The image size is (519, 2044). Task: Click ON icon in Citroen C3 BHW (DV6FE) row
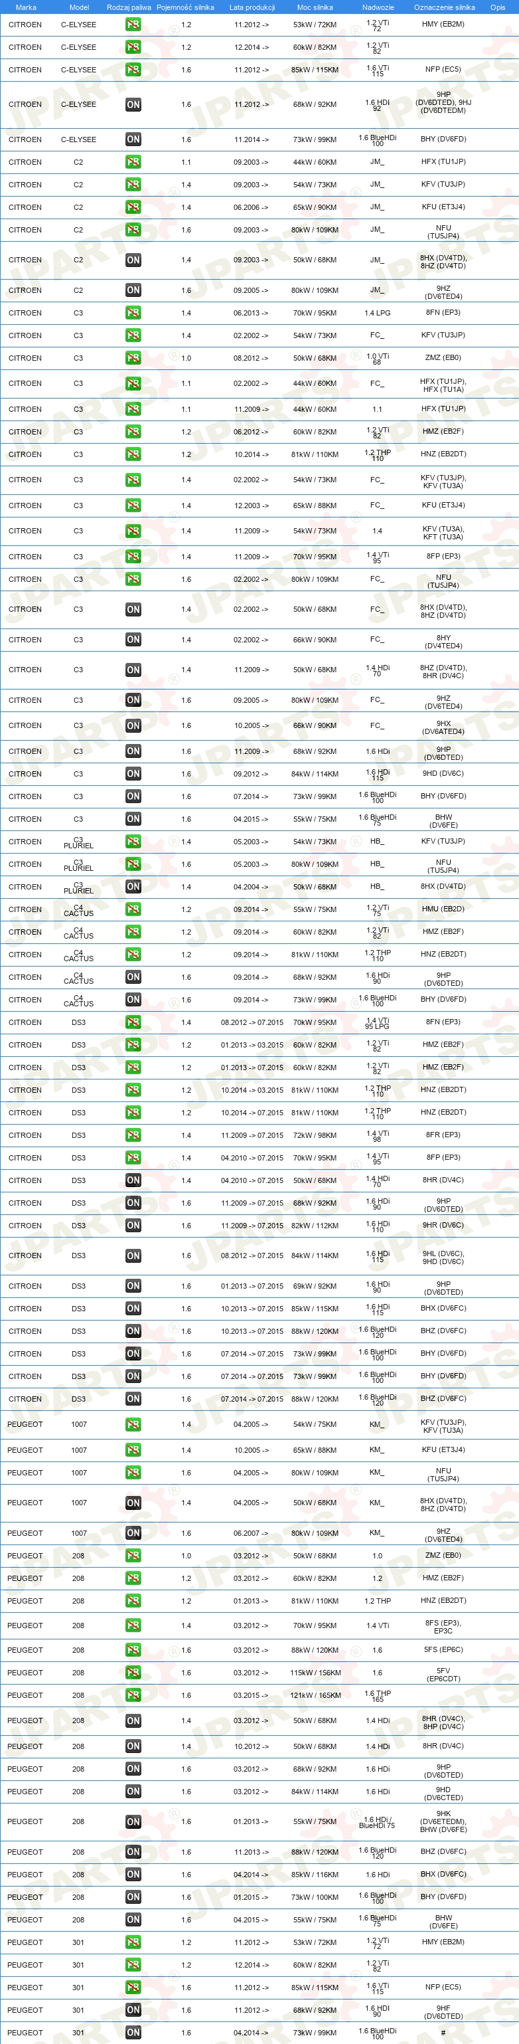coord(133,819)
